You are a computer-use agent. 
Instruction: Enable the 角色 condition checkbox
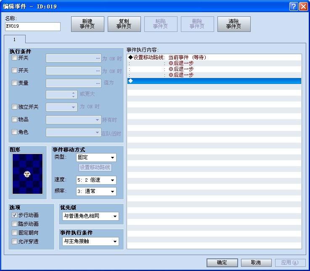14,132
